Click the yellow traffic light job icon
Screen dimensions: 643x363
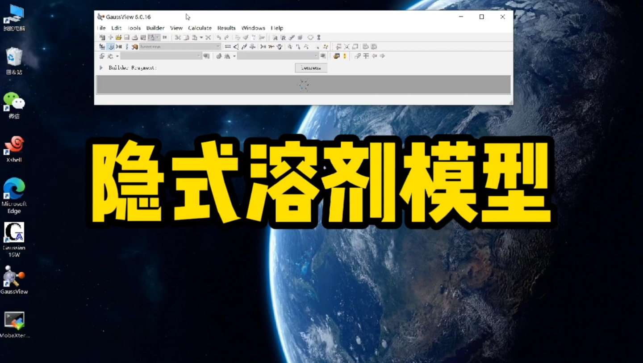click(x=345, y=56)
